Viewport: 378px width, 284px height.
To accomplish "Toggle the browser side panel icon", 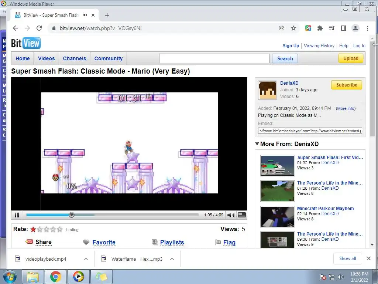I will coord(344,28).
